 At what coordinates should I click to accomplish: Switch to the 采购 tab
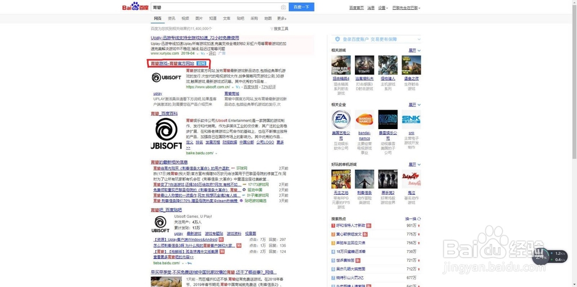254,18
